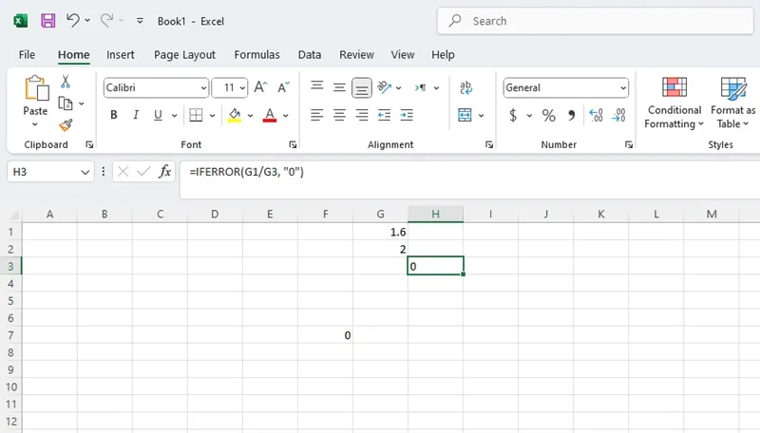Viewport: 760px width, 433px height.
Task: Click in the Search box
Action: tap(596, 21)
